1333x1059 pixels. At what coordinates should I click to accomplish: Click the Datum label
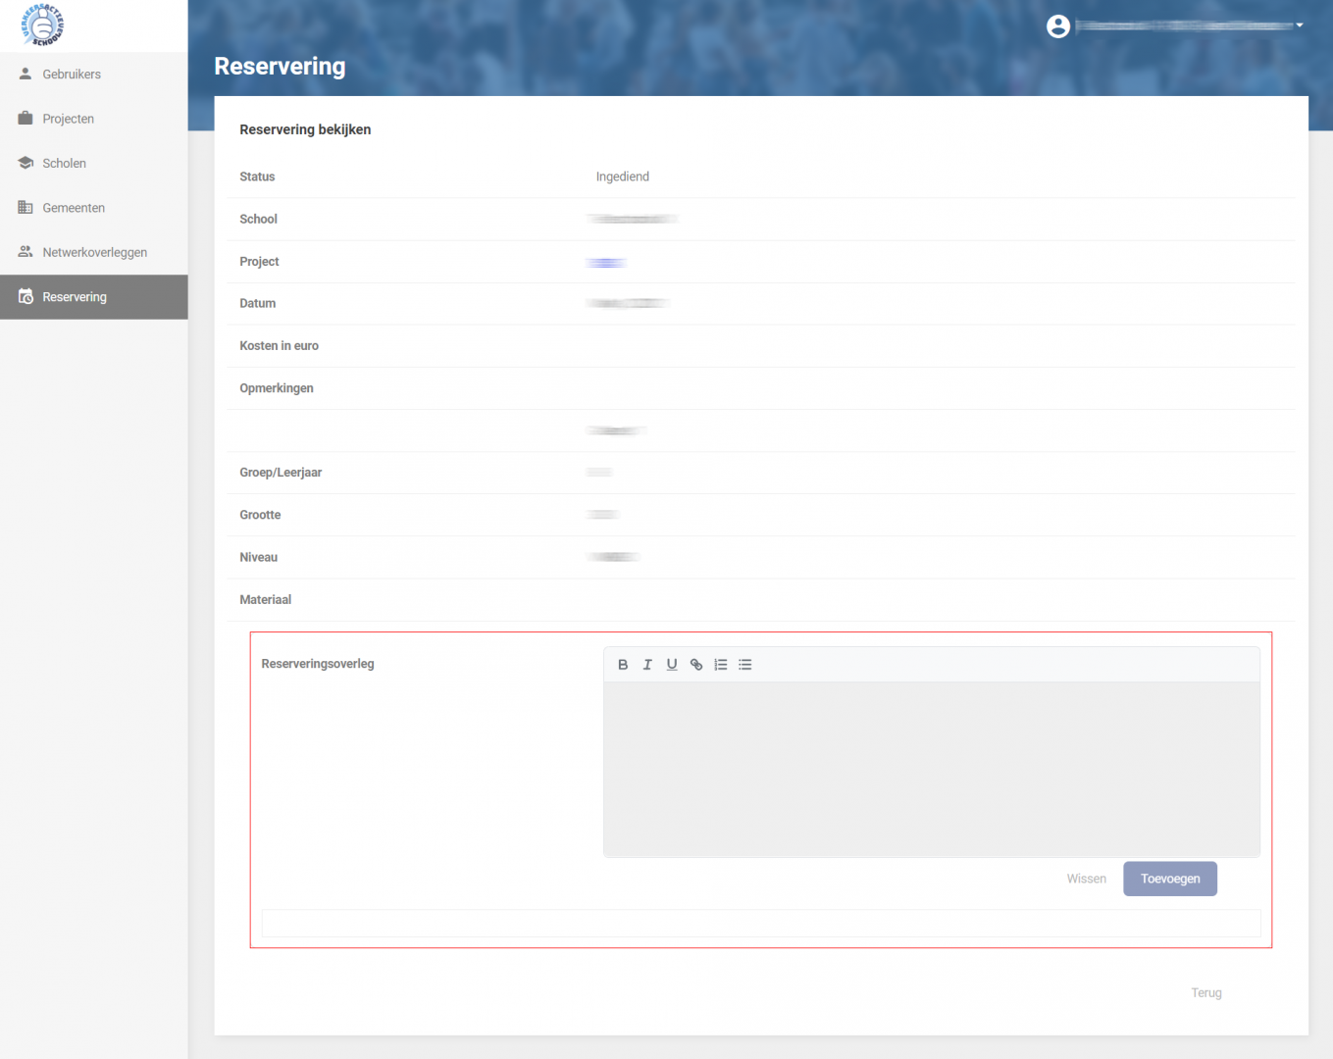(258, 304)
